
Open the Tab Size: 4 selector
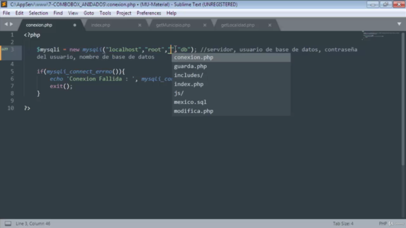pyautogui.click(x=343, y=224)
